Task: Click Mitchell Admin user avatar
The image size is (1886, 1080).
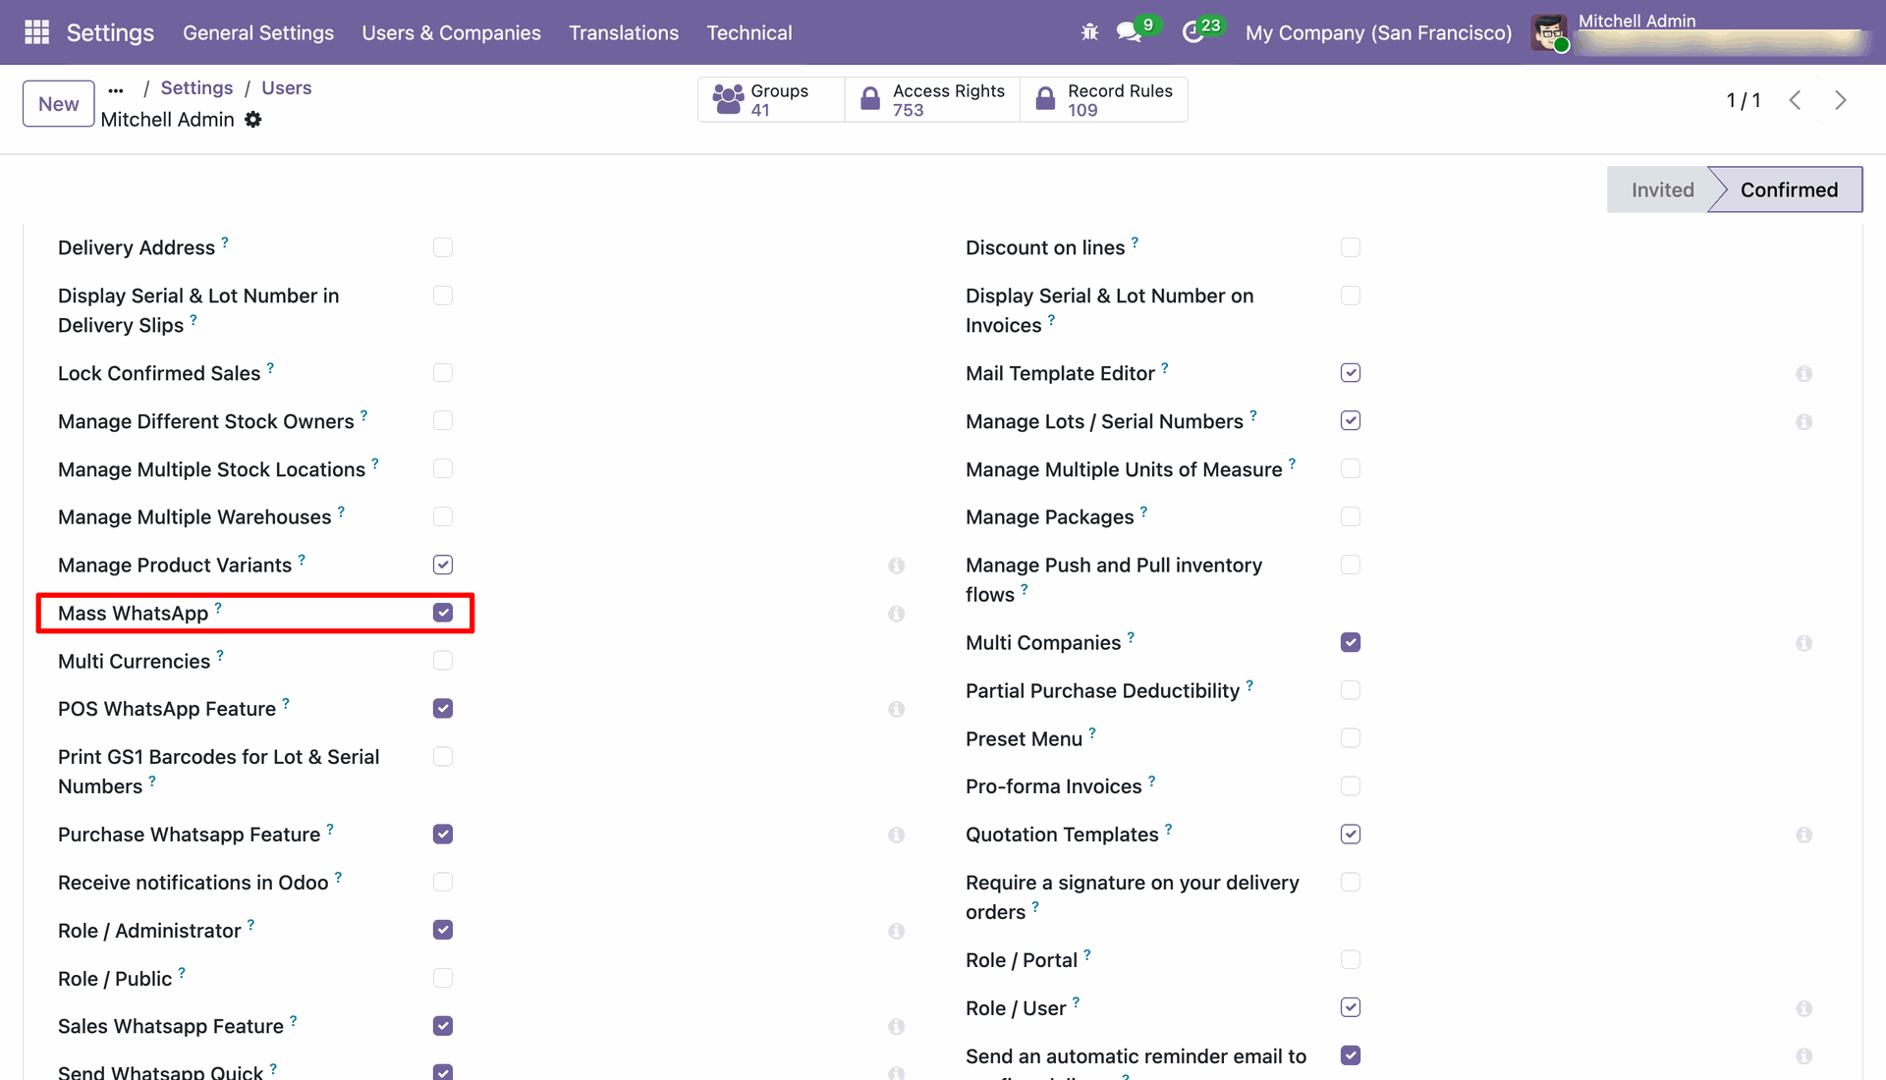Action: pos(1550,32)
